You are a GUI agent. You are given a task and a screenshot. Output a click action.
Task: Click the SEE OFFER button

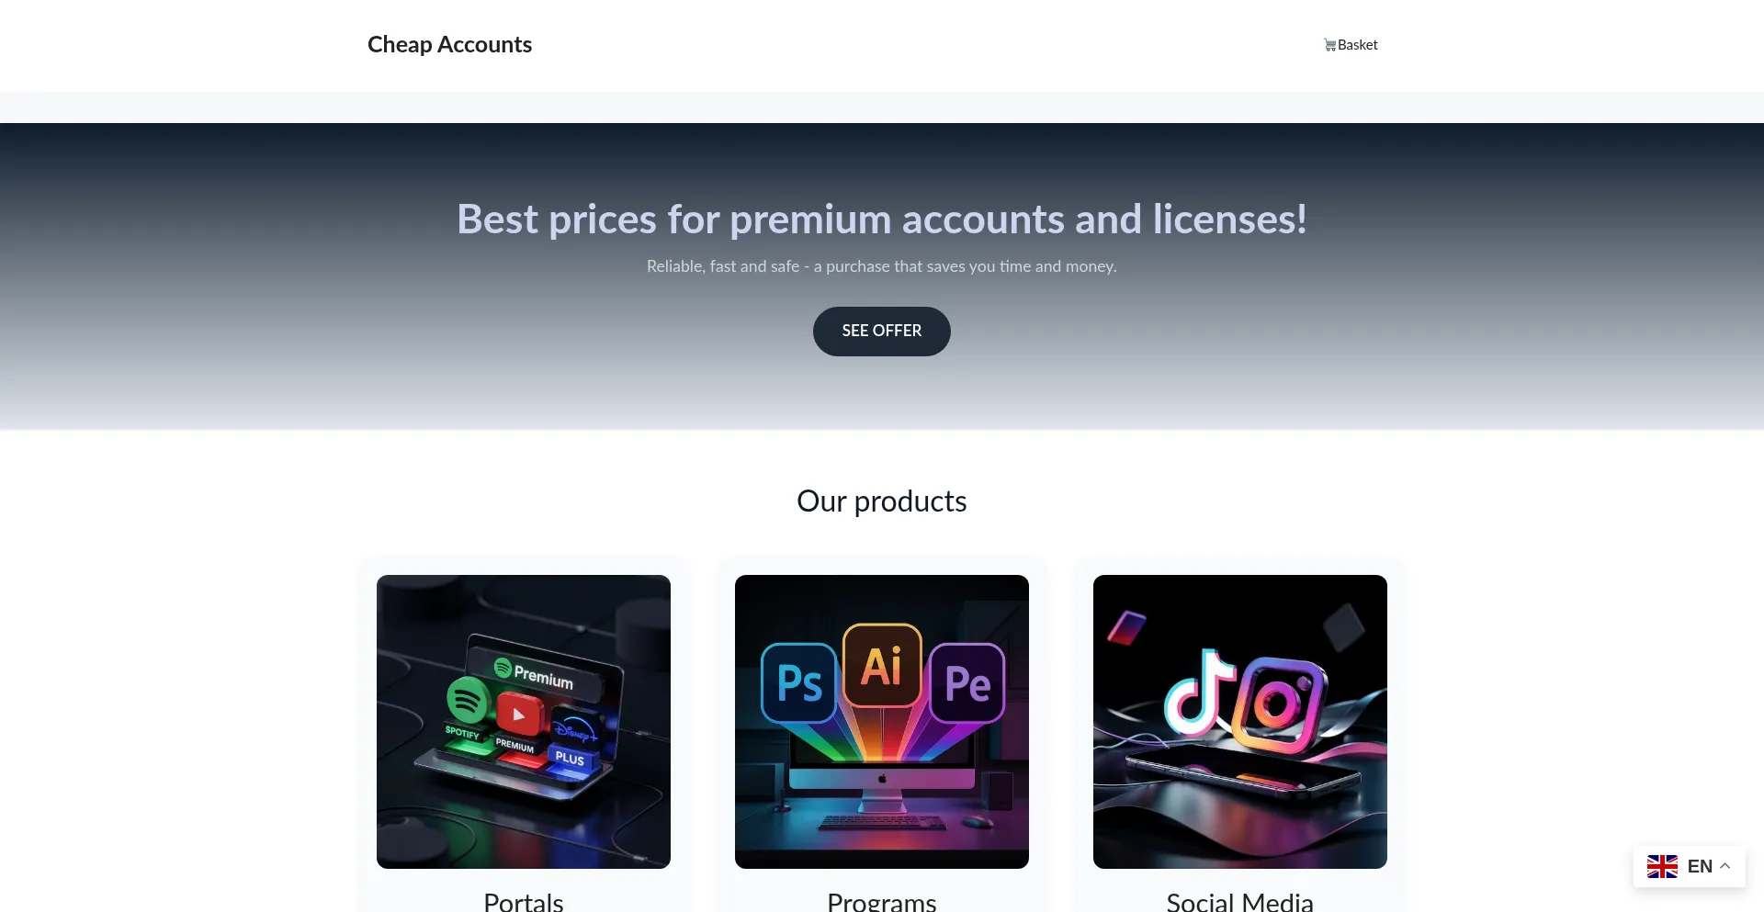pos(882,332)
